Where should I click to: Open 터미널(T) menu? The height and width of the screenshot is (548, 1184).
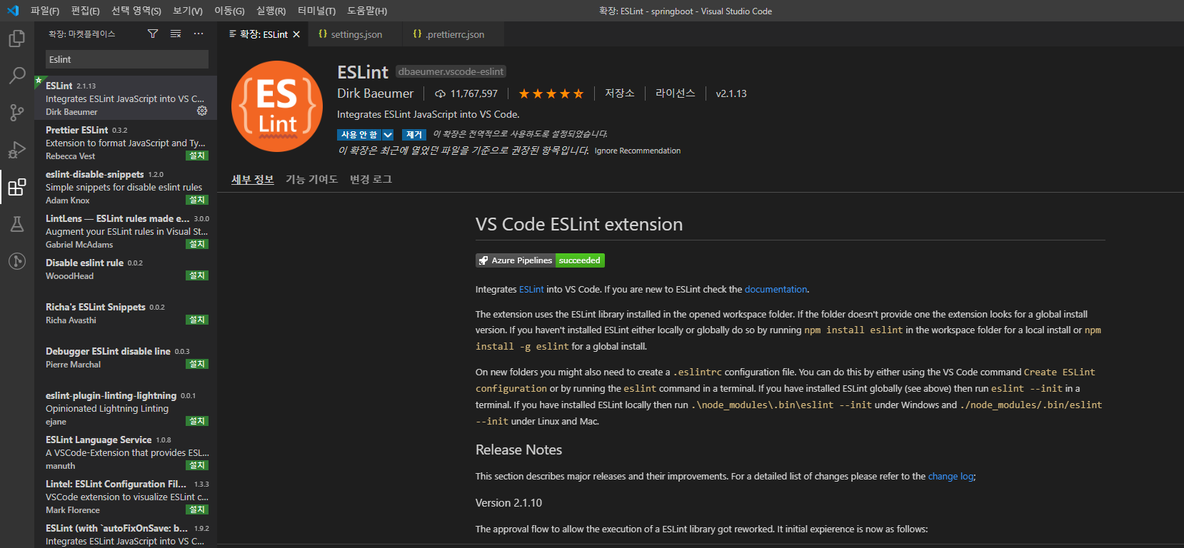tap(316, 11)
